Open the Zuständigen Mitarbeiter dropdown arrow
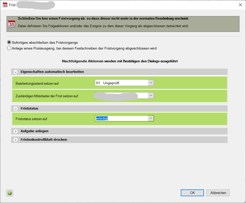The height and width of the screenshot is (203, 246). (151, 95)
